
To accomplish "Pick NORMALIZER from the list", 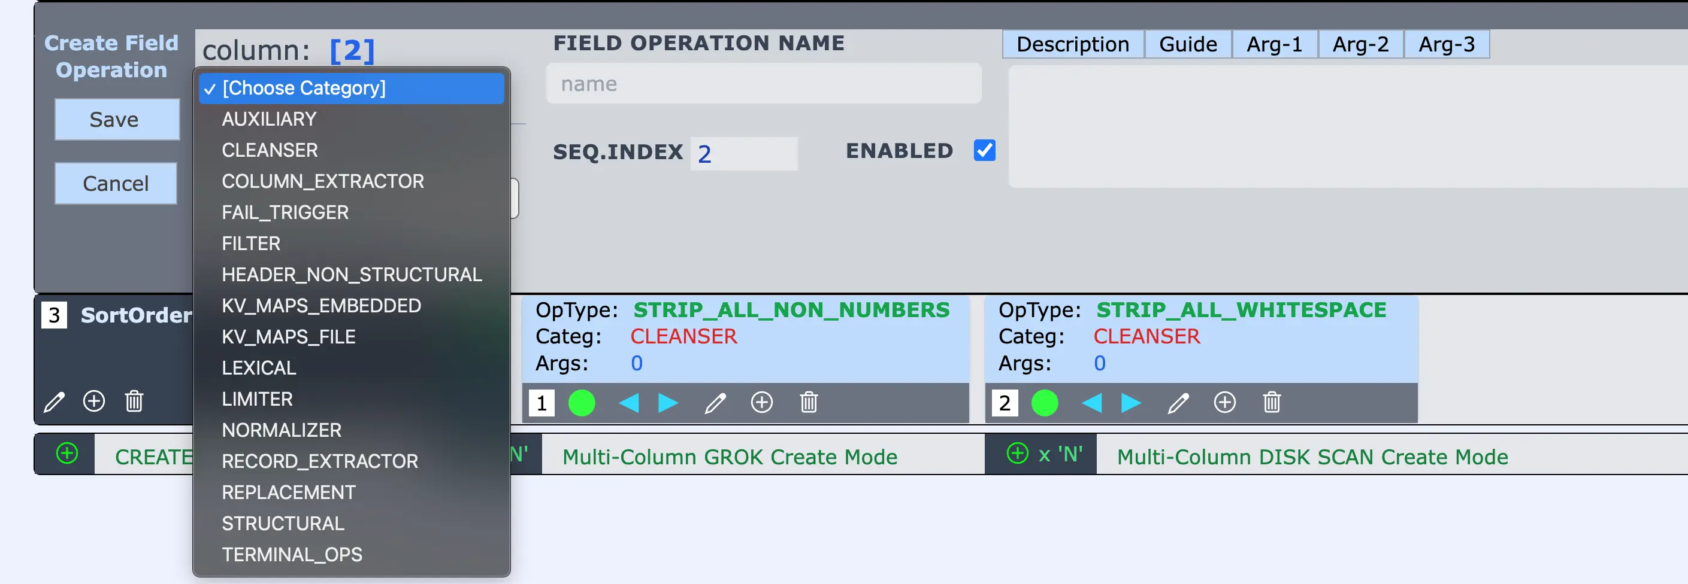I will tap(352, 430).
